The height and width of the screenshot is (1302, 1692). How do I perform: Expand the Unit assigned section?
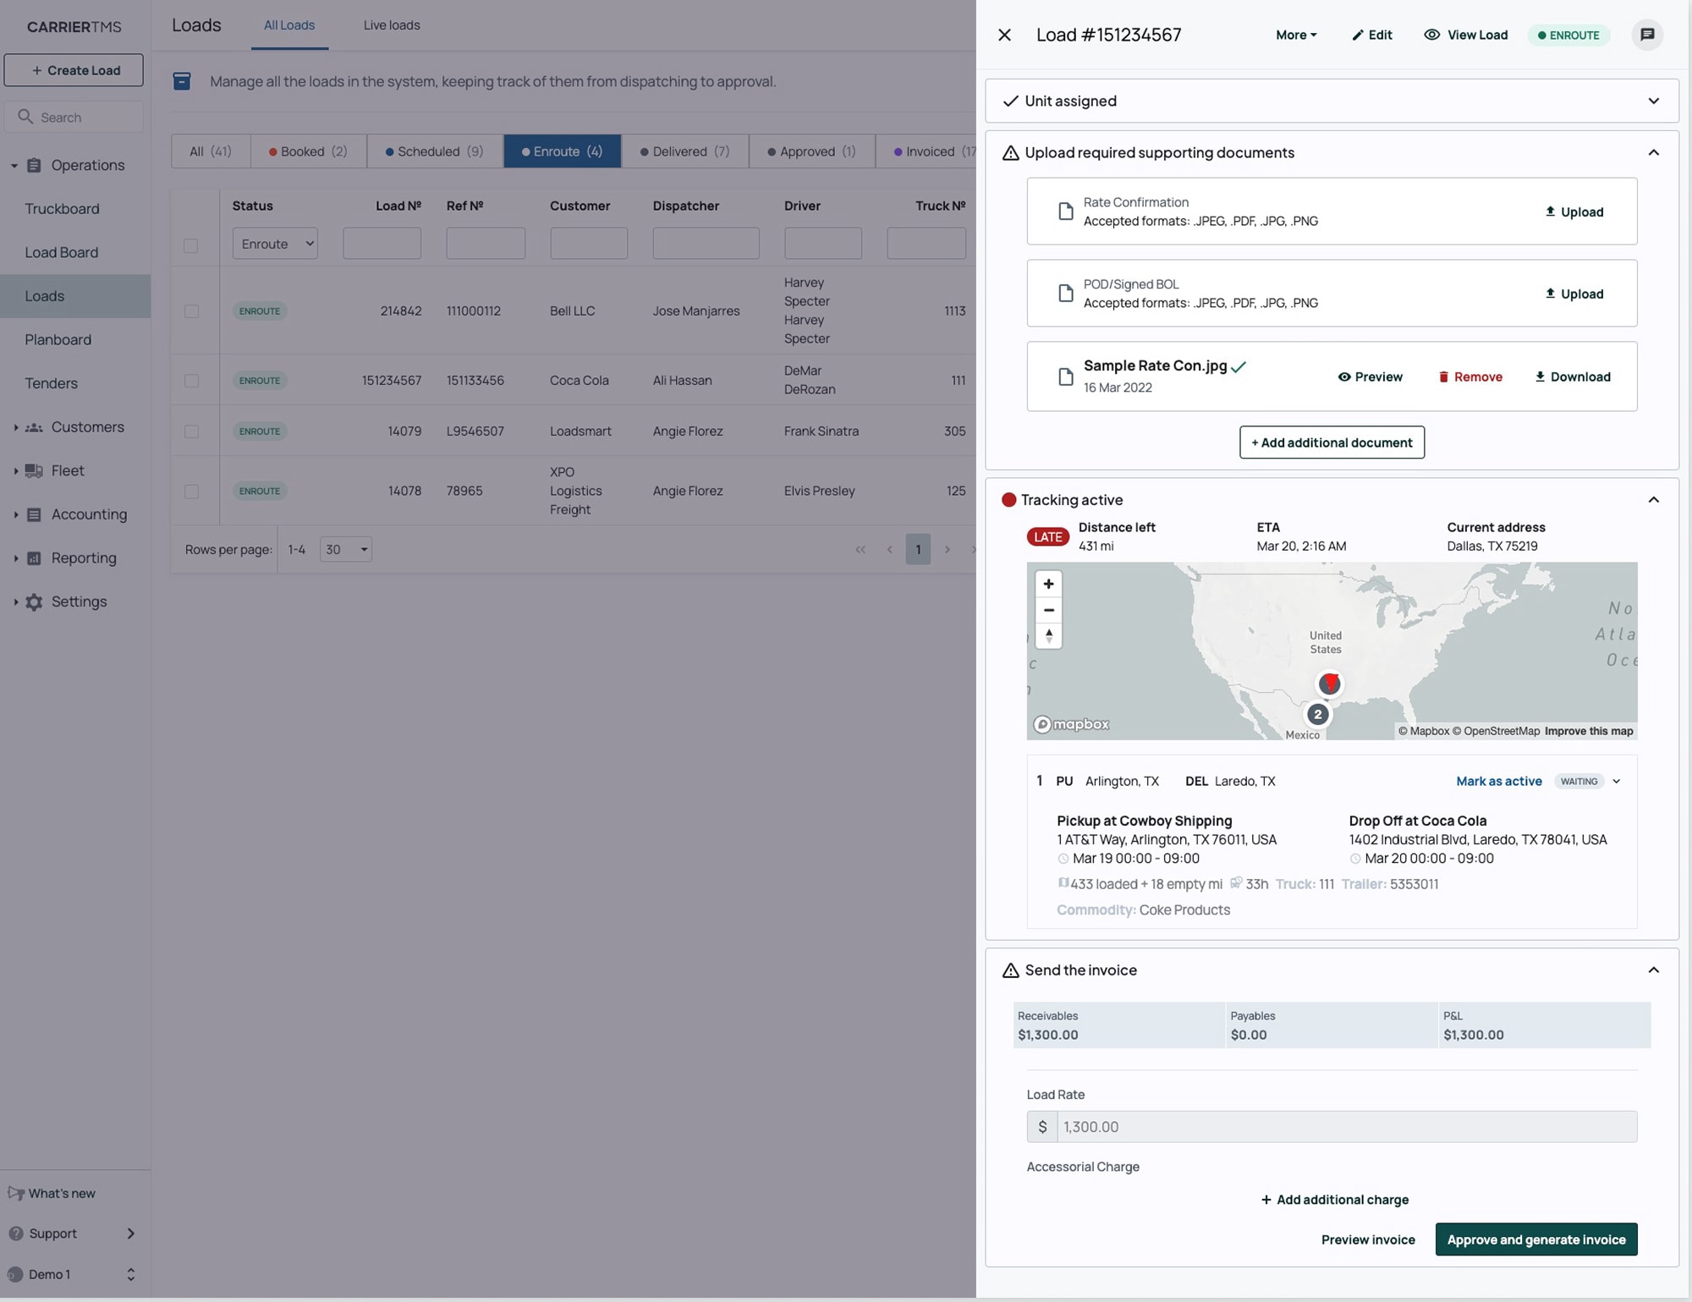pos(1652,102)
